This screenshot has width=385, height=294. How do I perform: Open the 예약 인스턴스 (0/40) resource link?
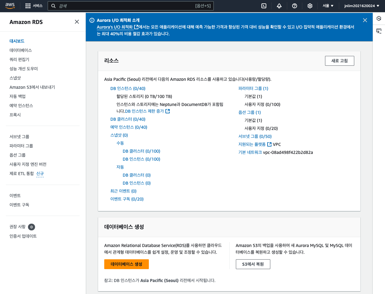(x=129, y=127)
